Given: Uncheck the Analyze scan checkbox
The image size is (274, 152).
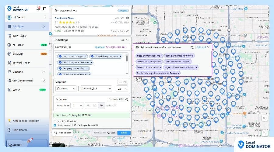Looking at the screenshot, I should coord(55,125).
